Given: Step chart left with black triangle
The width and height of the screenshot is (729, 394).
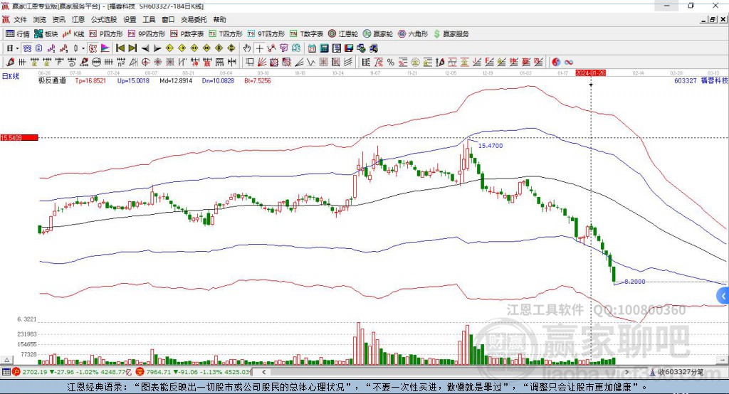Looking at the screenshot, I should (145, 48).
